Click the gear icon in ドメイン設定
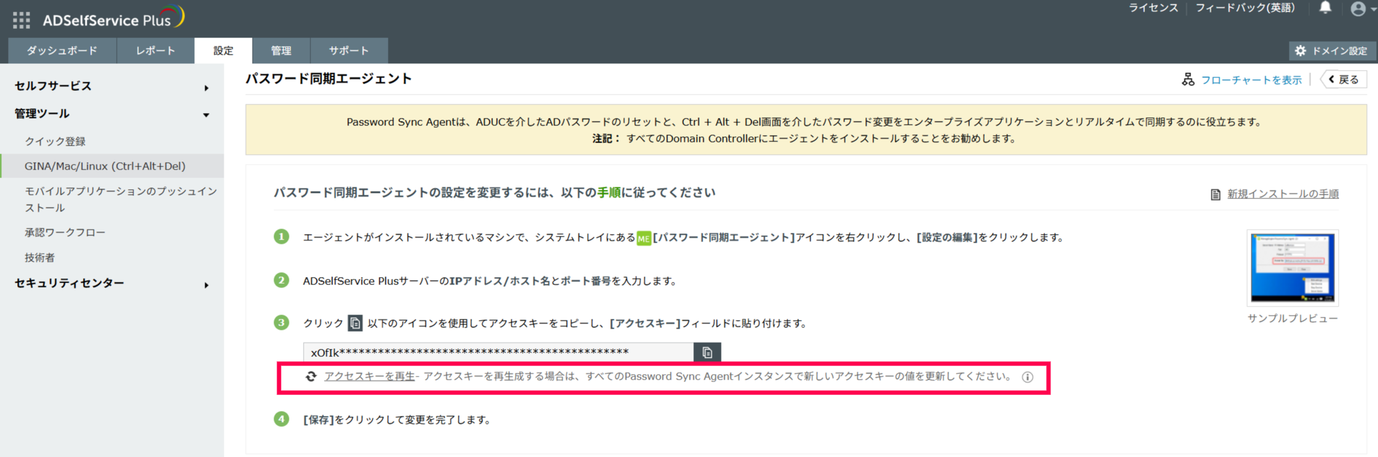Viewport: 1378px width, 457px height. pos(1300,51)
